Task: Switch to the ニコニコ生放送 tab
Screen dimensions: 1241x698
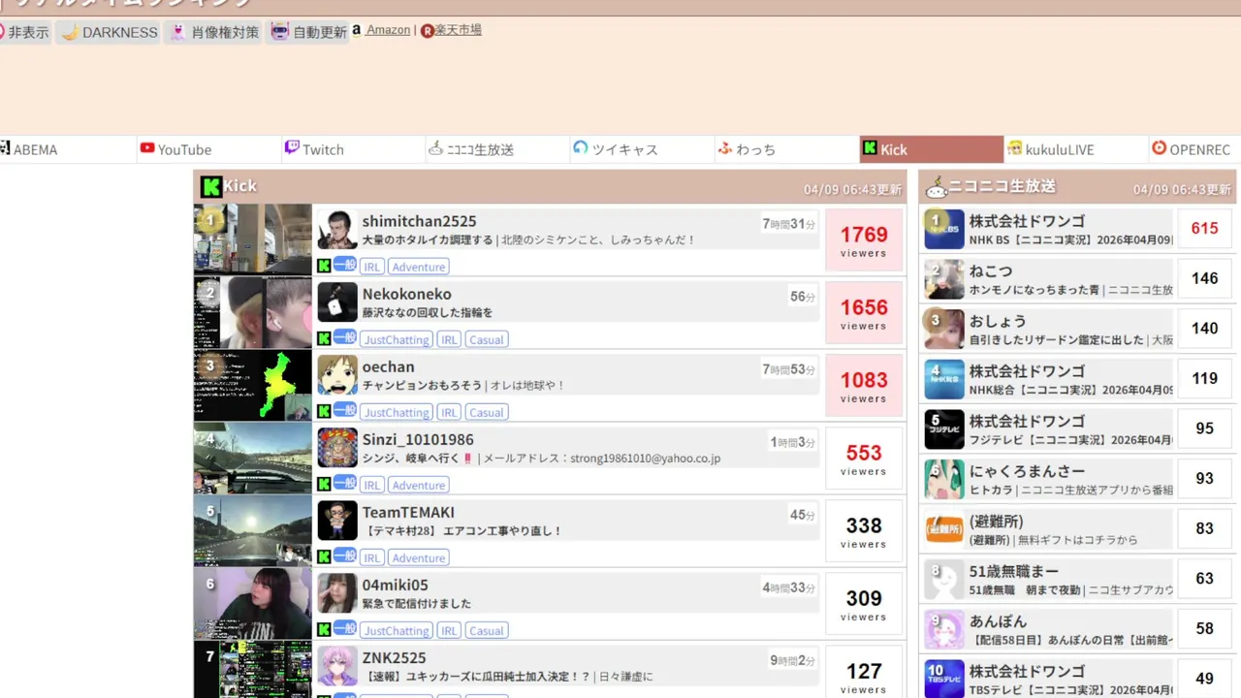Action: click(x=497, y=149)
